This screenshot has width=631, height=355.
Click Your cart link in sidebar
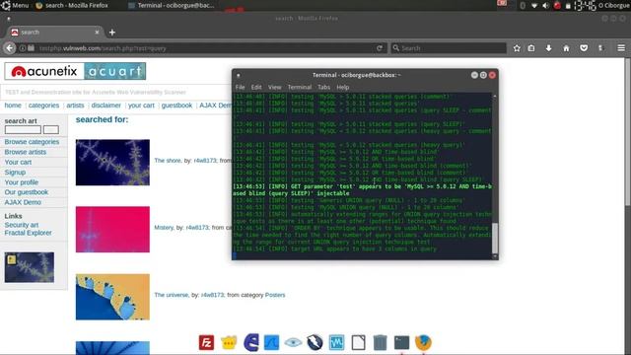tap(18, 162)
